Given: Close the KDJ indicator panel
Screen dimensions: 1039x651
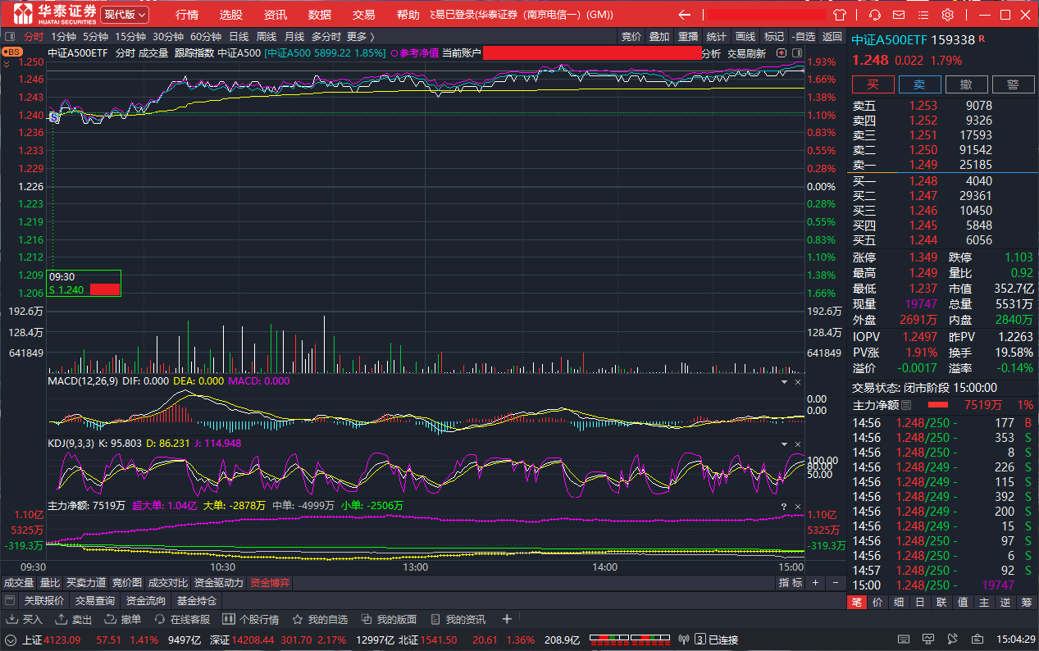Looking at the screenshot, I should coord(798,444).
